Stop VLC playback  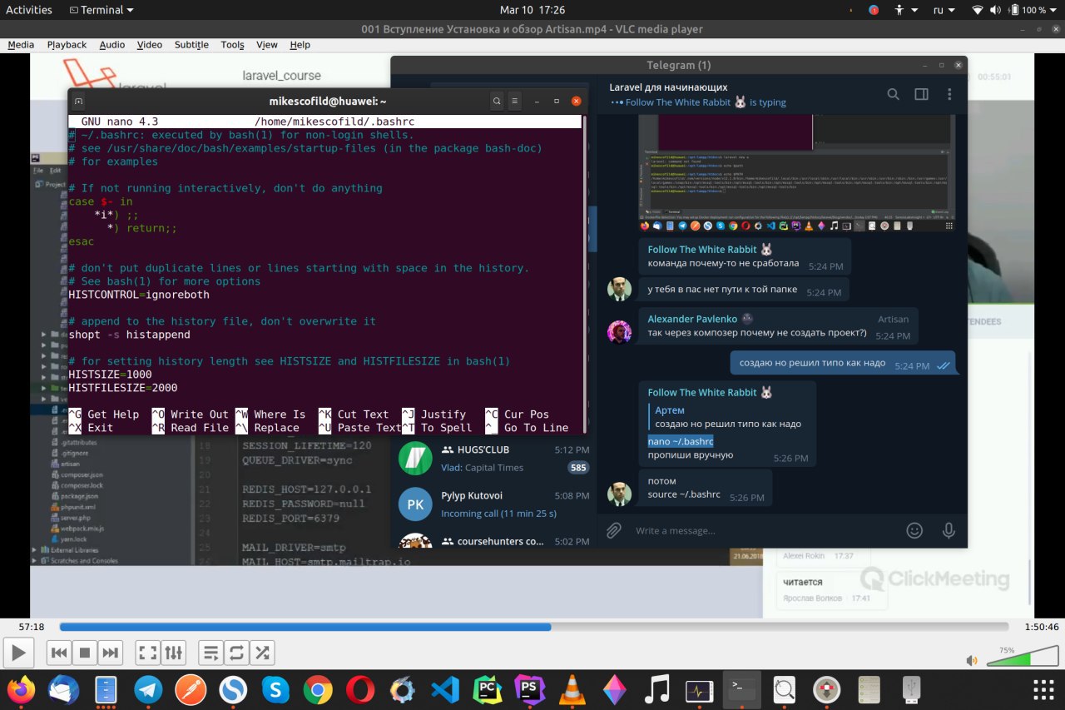(84, 653)
